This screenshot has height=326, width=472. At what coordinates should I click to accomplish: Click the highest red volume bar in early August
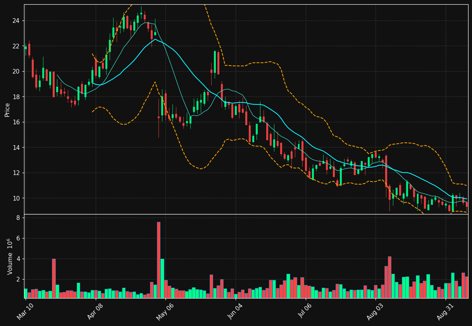(389, 277)
